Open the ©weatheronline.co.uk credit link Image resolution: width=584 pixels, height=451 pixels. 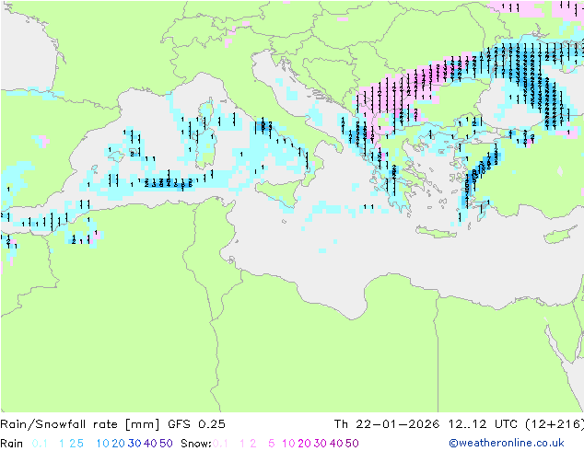pyautogui.click(x=507, y=443)
